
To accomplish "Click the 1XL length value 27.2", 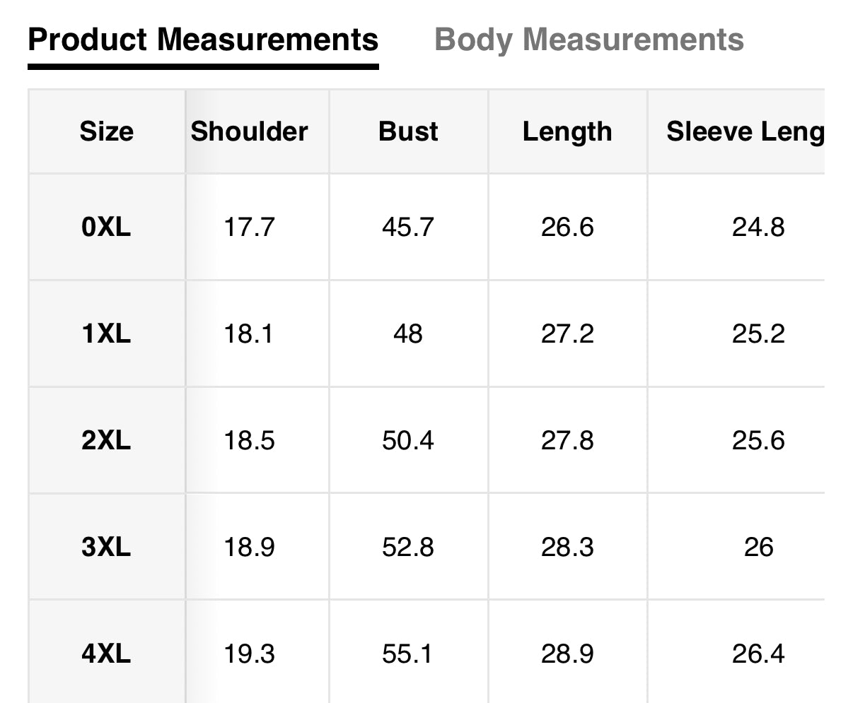I will 567,333.
